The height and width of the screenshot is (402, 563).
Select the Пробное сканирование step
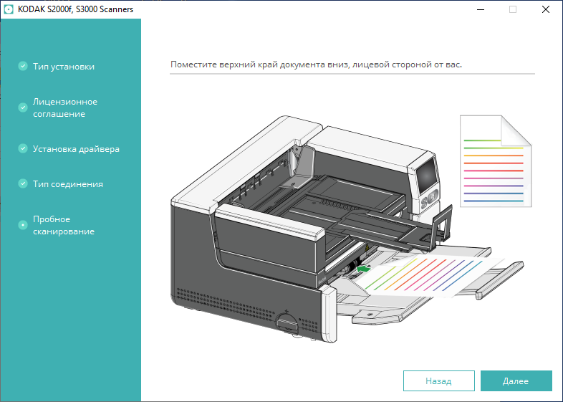coord(64,225)
